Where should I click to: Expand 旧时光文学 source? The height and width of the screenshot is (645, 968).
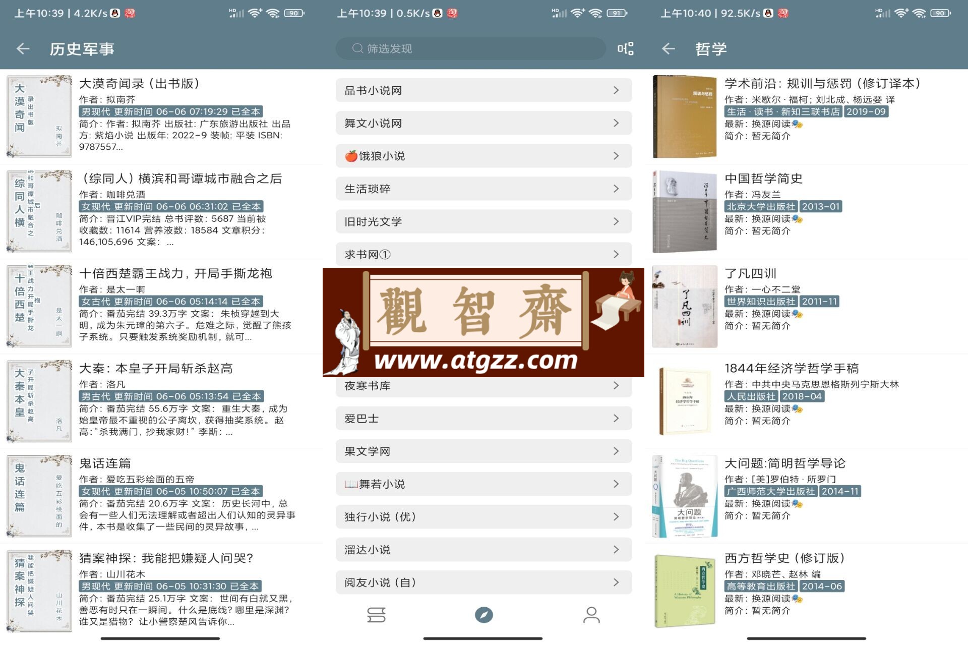coord(483,221)
